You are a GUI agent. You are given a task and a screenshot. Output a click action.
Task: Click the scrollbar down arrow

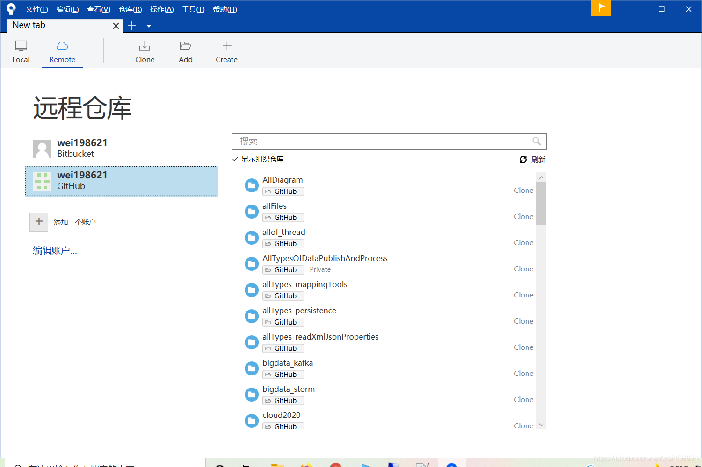(x=541, y=425)
